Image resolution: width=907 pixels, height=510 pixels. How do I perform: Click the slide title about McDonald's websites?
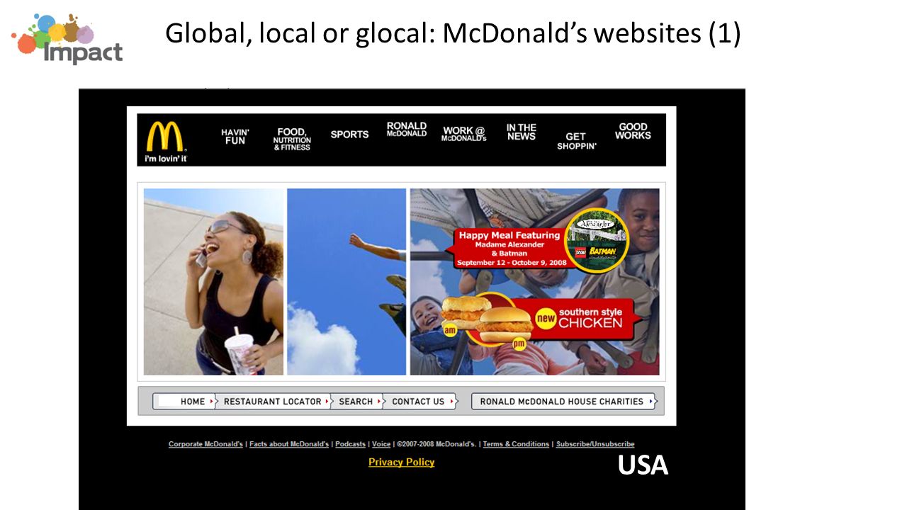[453, 33]
